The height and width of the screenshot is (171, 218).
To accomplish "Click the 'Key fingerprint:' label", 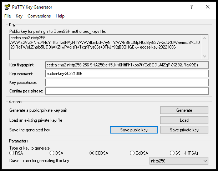I will (x=22, y=65).
